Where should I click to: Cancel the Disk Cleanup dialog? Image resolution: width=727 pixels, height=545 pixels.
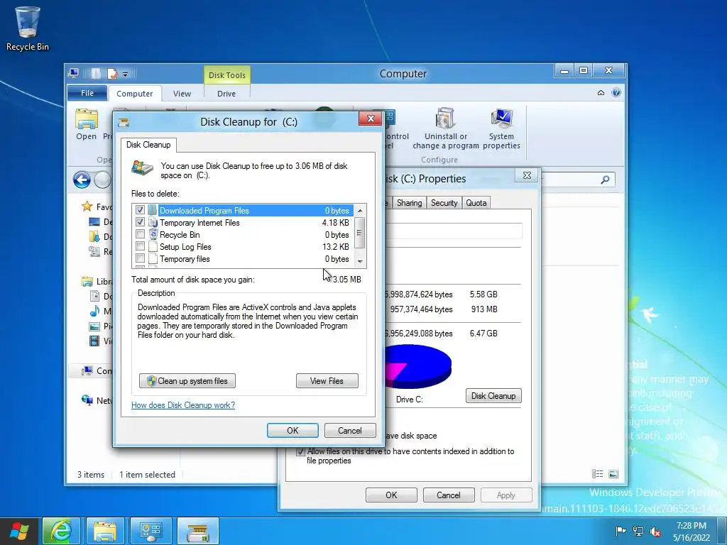350,431
